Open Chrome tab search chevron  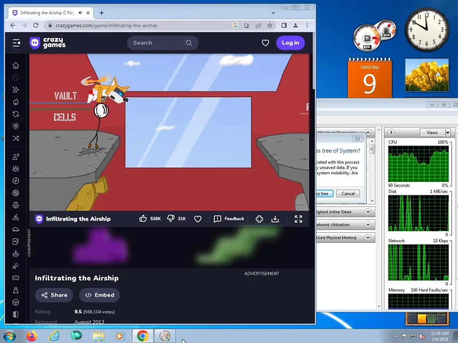pyautogui.click(x=273, y=13)
